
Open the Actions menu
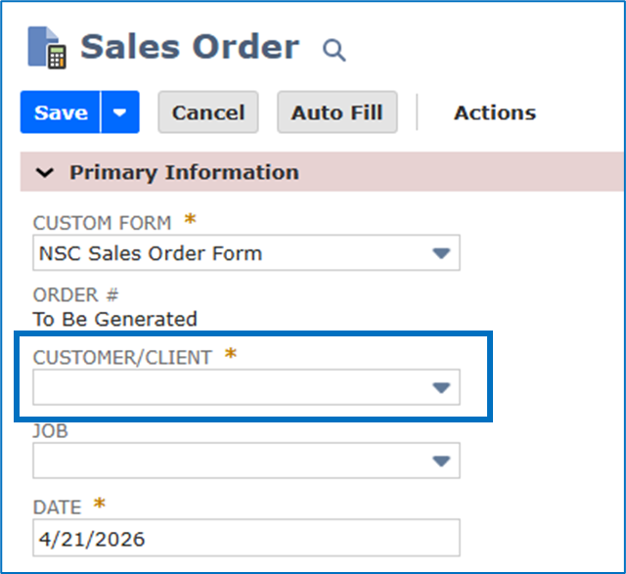point(494,112)
